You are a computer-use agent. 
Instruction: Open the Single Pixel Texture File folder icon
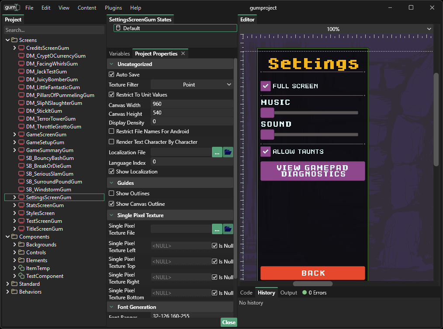point(228,229)
